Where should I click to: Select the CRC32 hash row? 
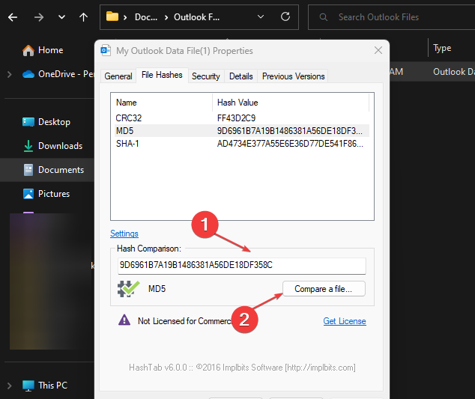point(242,118)
